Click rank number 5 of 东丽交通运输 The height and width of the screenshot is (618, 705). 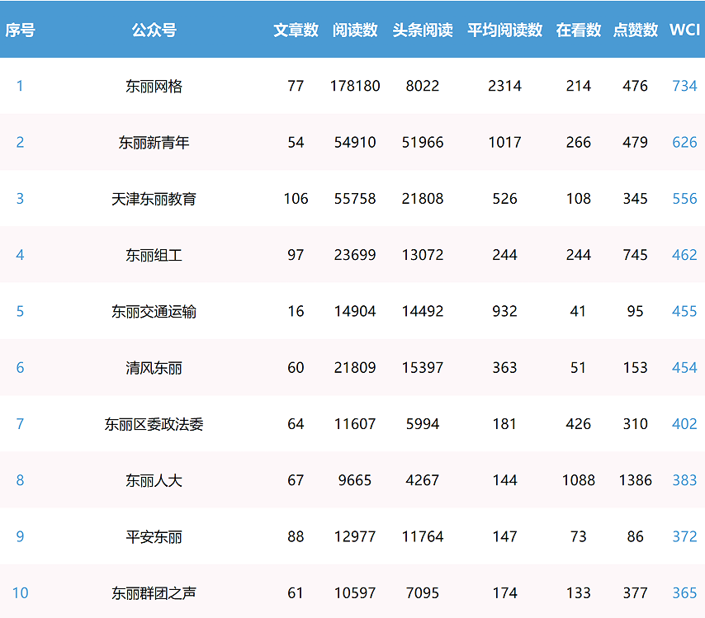click(20, 311)
